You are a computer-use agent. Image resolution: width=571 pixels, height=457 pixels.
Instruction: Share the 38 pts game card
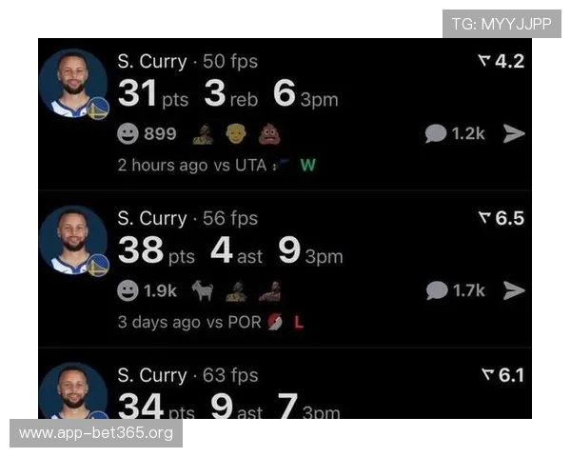[514, 290]
